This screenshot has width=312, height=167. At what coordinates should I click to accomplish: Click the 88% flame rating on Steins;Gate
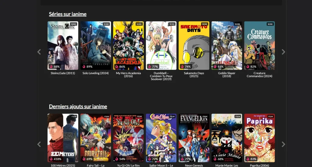tap(55, 67)
